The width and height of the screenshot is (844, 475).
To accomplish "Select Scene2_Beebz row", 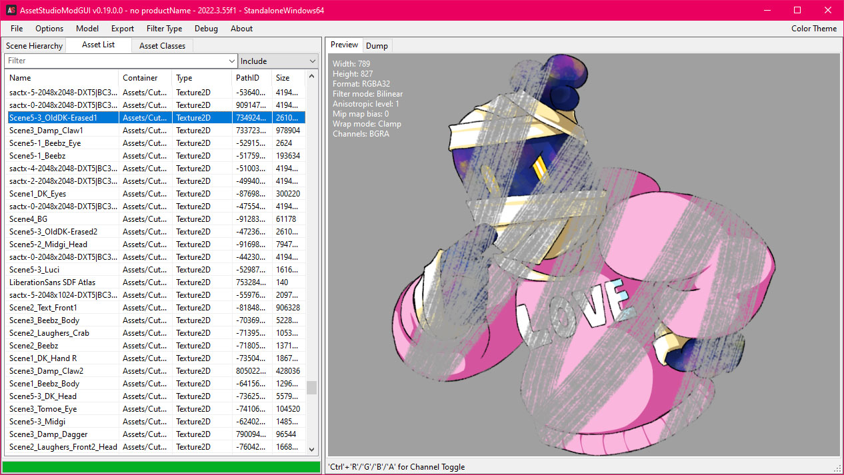I will (x=156, y=346).
